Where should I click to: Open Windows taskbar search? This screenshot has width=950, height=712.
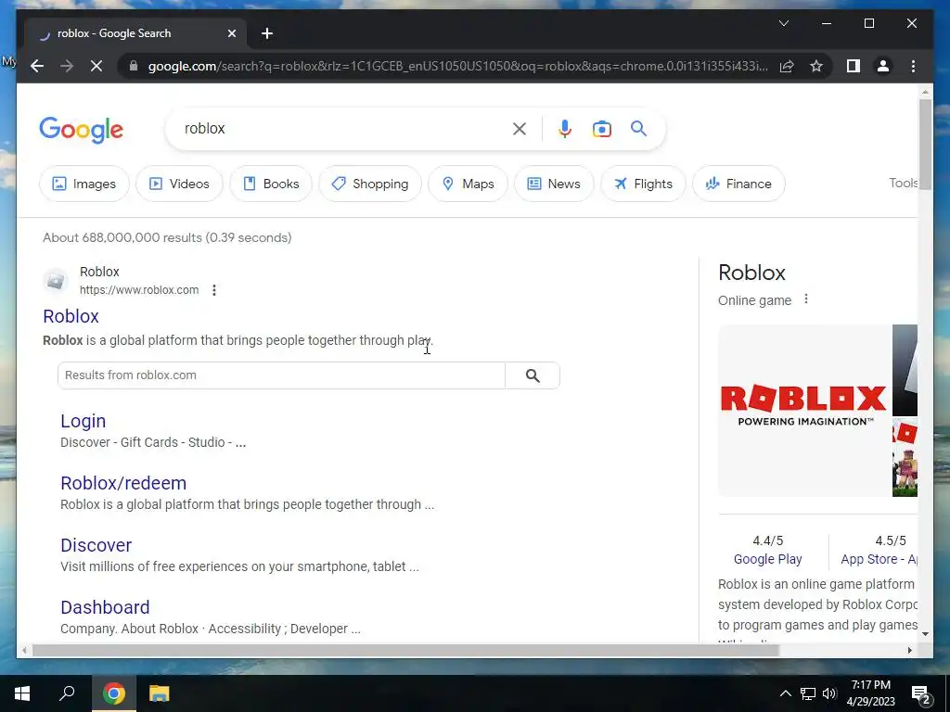coord(67,693)
